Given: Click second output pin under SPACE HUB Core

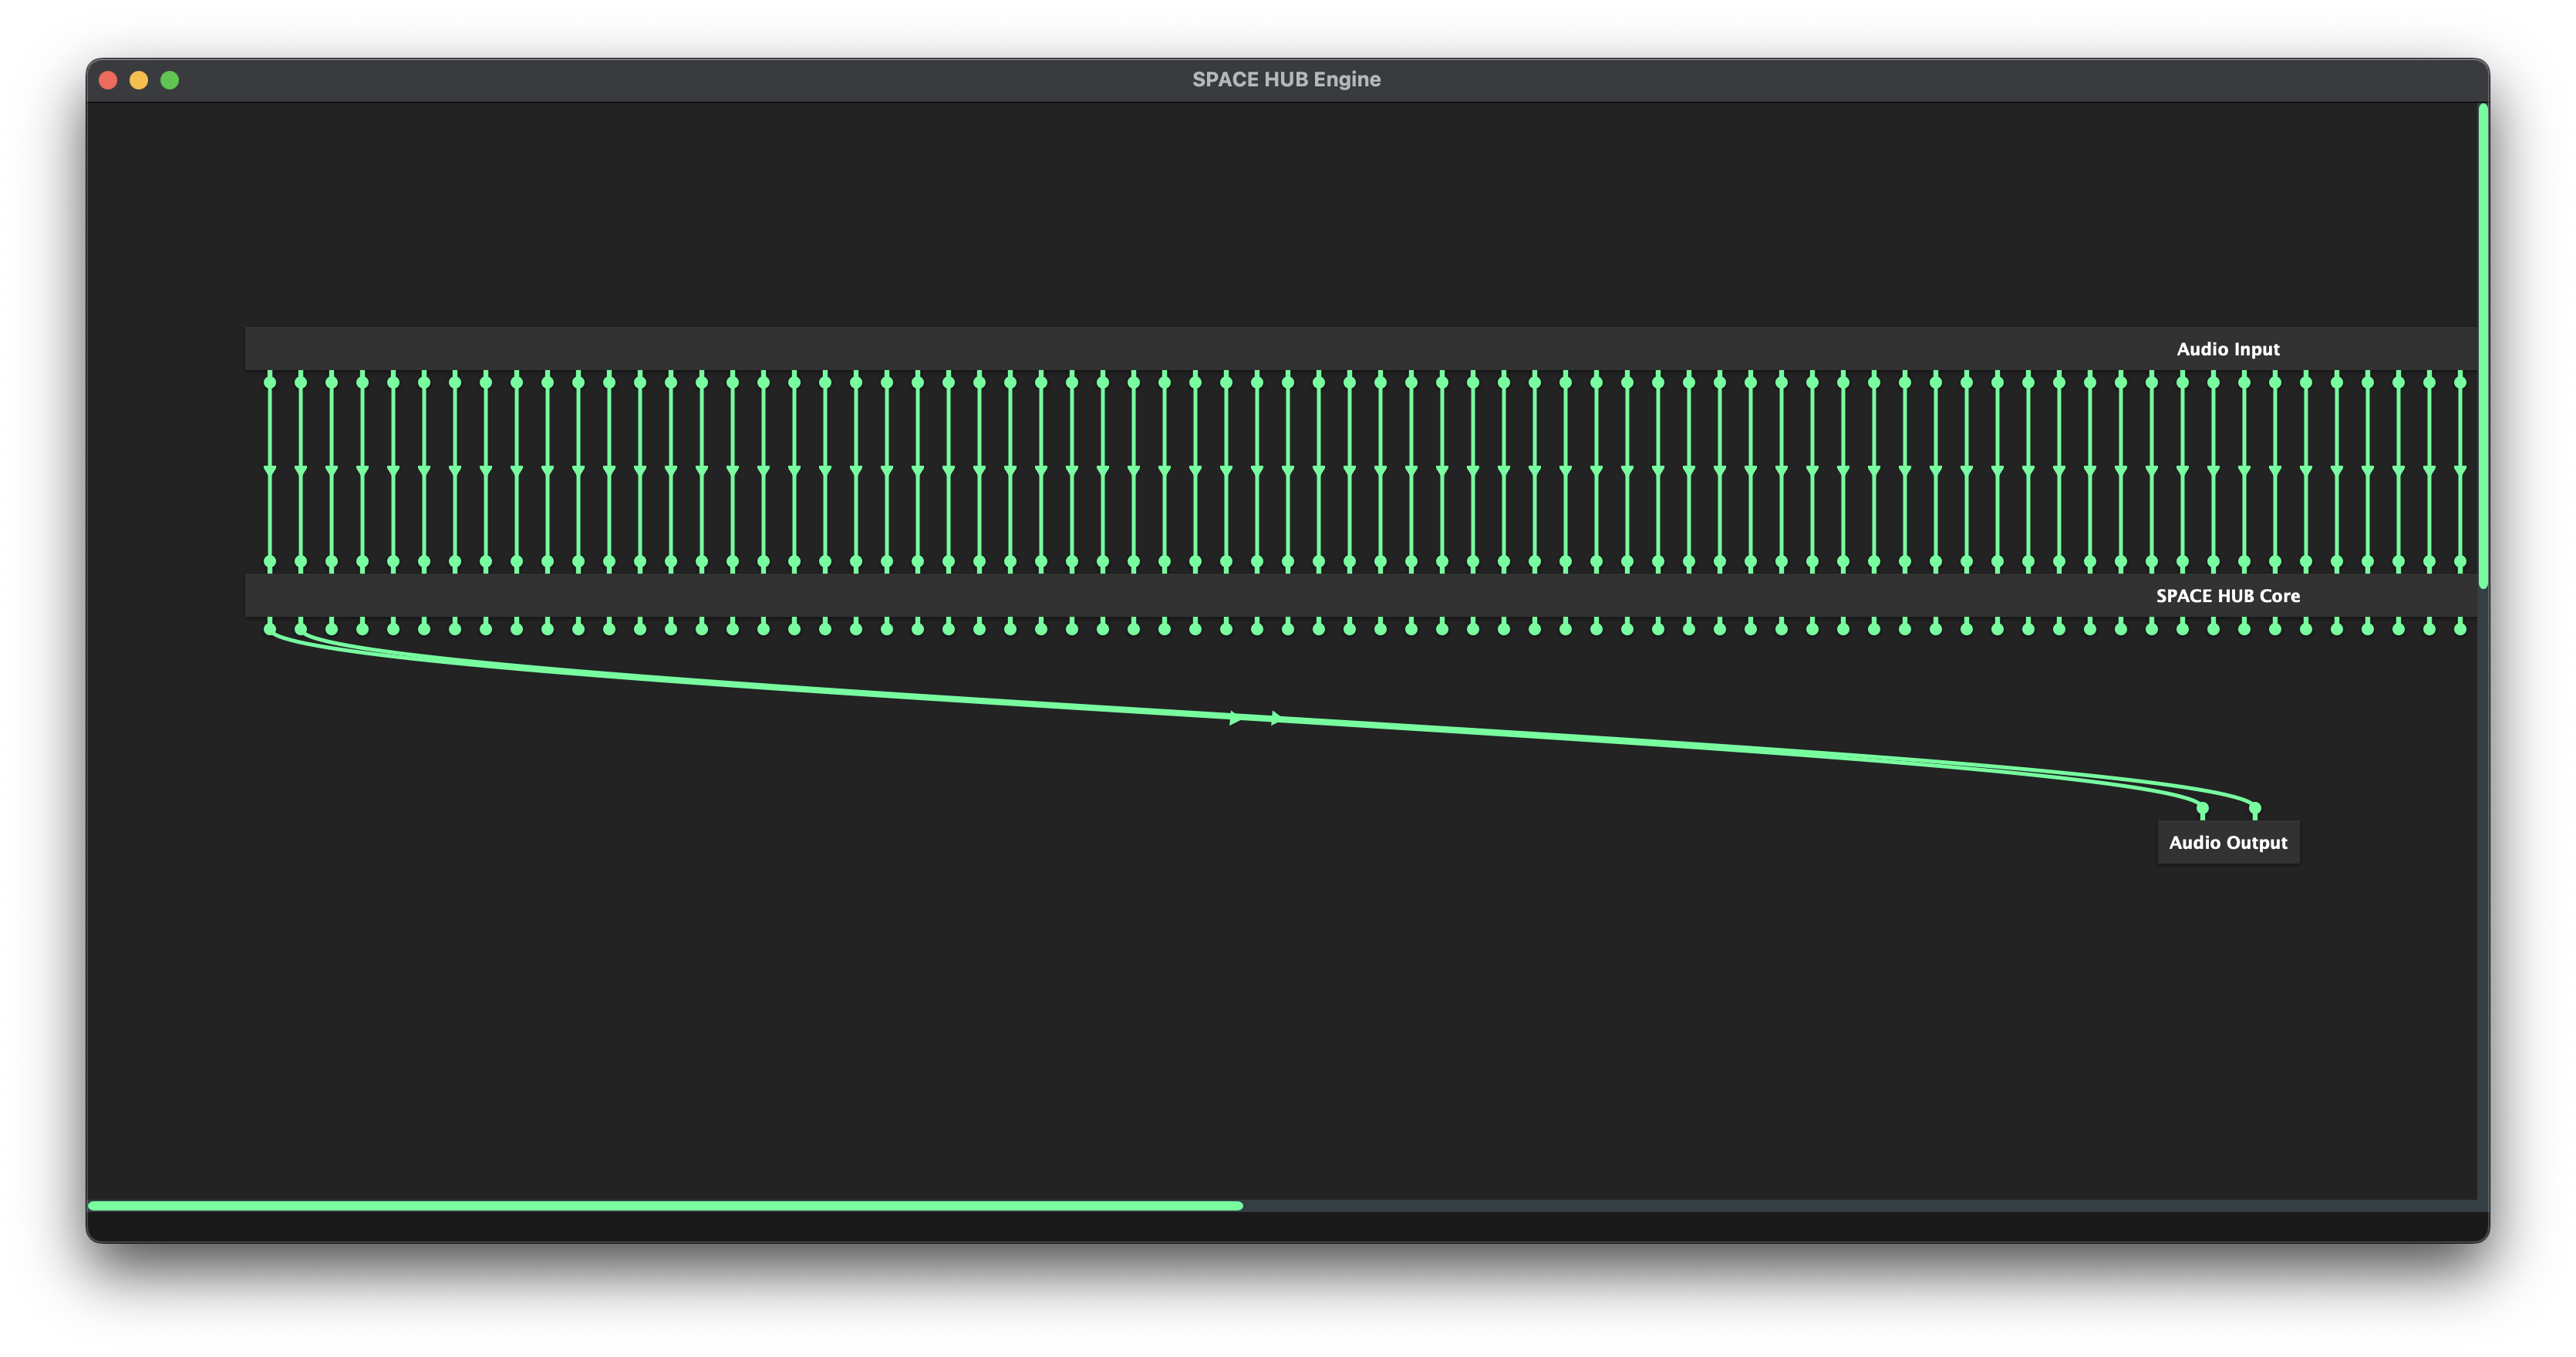Looking at the screenshot, I should pos(301,628).
